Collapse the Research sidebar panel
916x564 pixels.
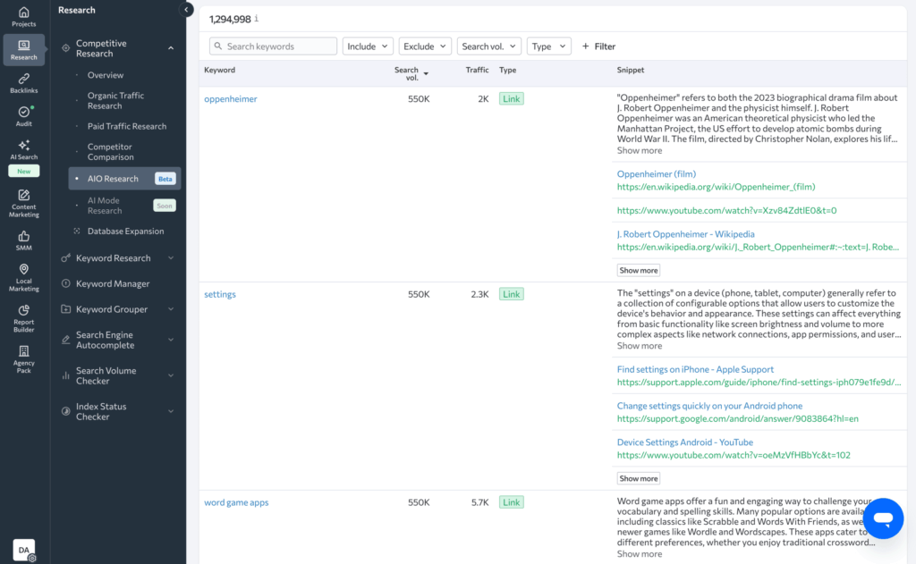[x=187, y=10]
